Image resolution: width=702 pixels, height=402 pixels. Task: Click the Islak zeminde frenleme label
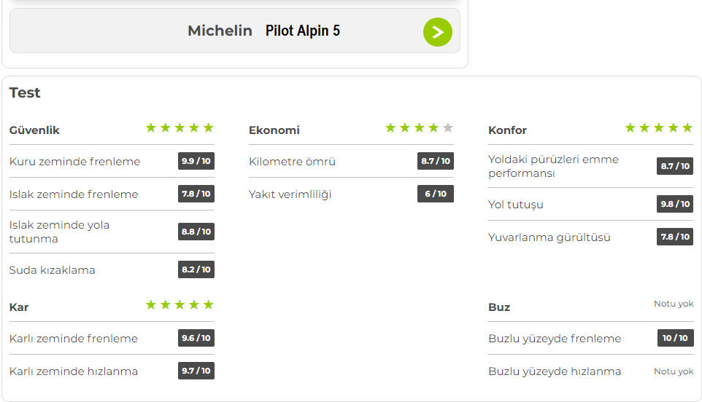[74, 194]
